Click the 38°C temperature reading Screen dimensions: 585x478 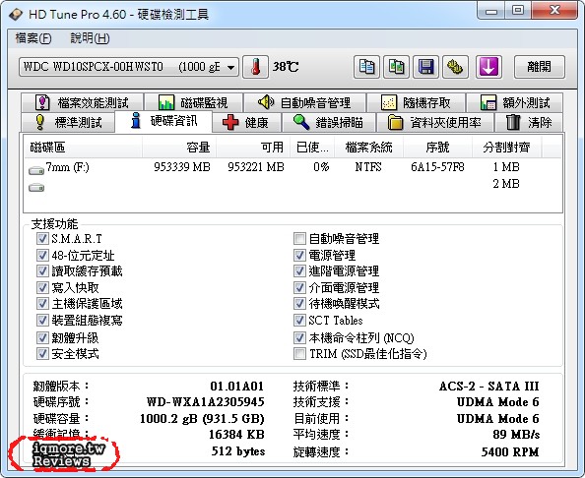point(286,67)
